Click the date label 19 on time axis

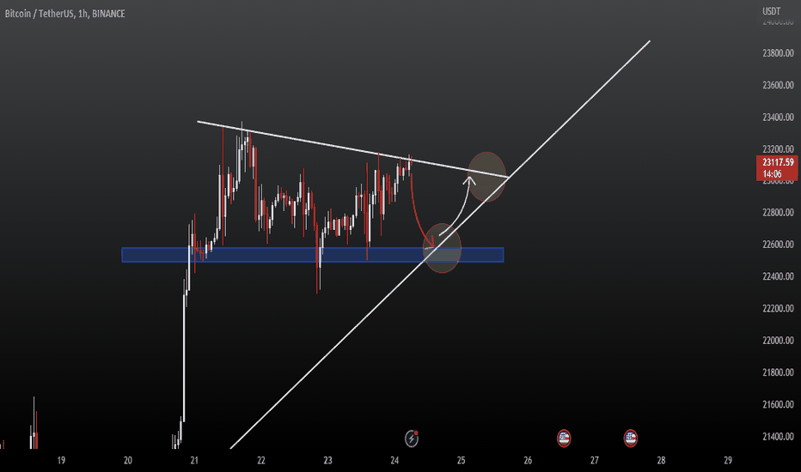[61, 460]
